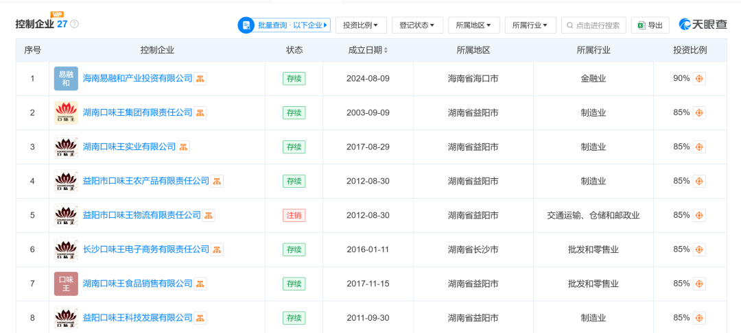
Task: Click investment chain icon in row 7
Action: click(699, 284)
